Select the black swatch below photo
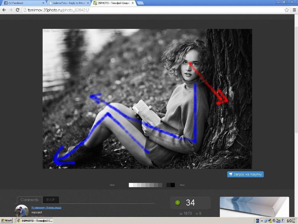 (x=172, y=185)
